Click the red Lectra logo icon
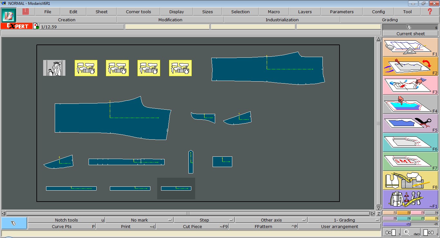The image size is (440, 238). click(x=25, y=11)
